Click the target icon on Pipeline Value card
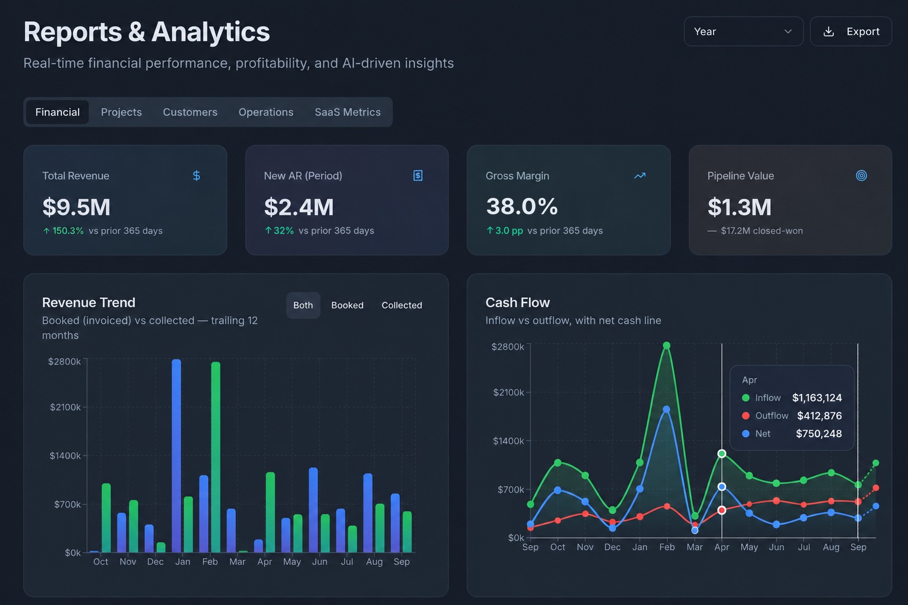This screenshot has height=605, width=908. 861,175
